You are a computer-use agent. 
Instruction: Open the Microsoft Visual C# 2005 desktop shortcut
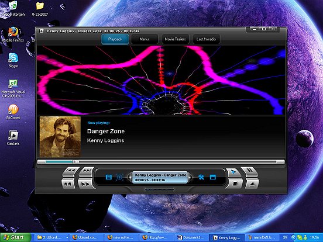(x=13, y=88)
